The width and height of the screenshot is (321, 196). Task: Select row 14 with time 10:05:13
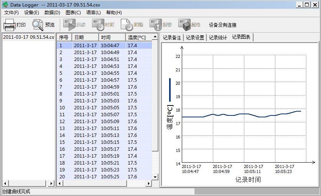click(x=104, y=135)
